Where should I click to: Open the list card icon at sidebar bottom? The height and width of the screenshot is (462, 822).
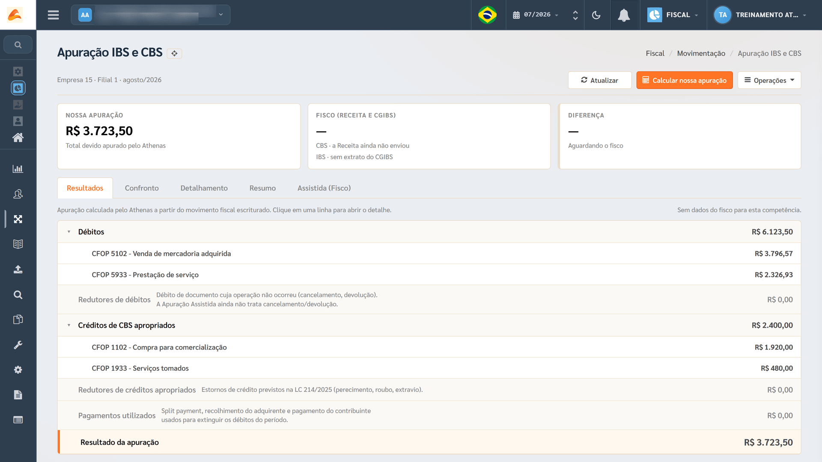pos(18,420)
